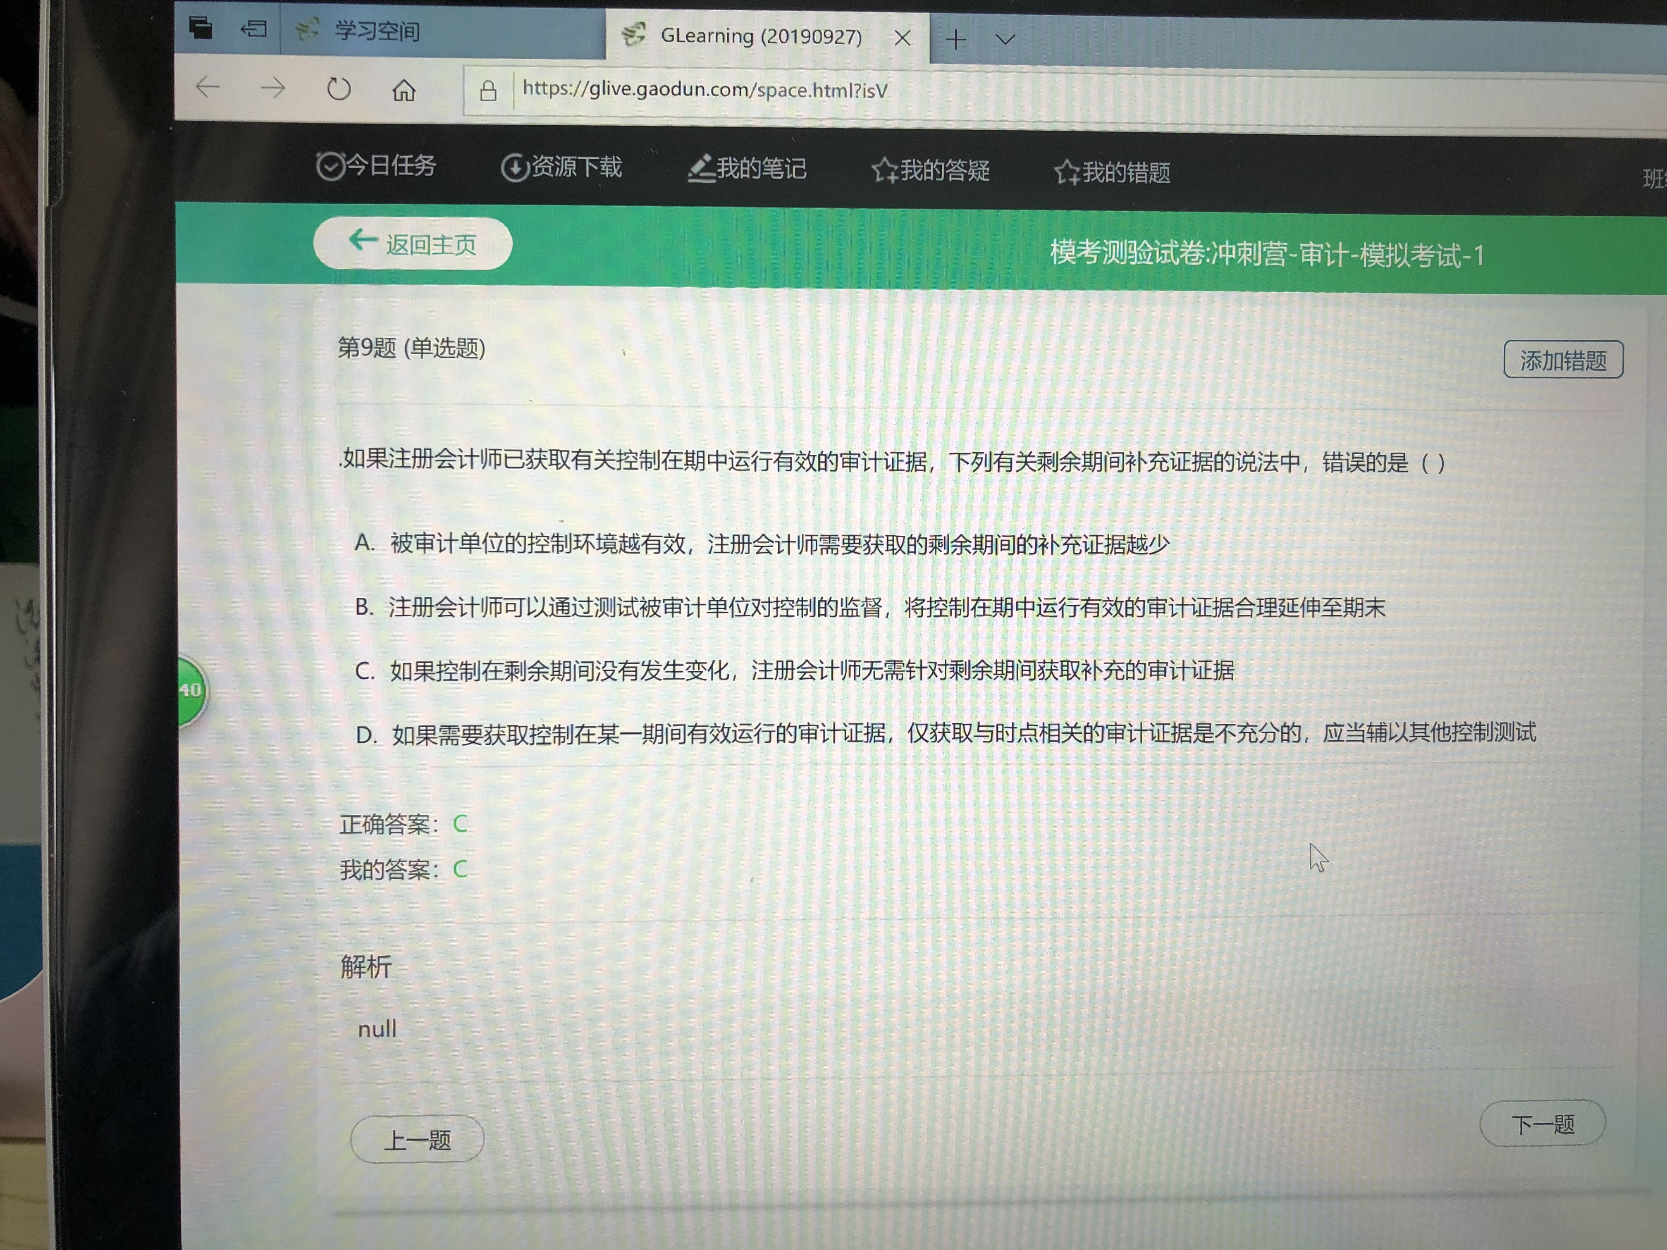
Task: Click the browser forward arrow
Action: (273, 89)
